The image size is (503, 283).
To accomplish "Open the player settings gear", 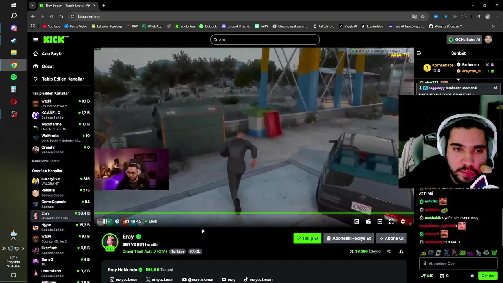I will coord(403,222).
